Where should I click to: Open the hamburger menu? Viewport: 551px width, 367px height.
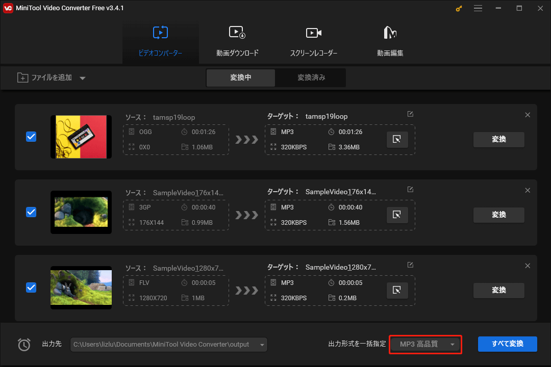[478, 9]
